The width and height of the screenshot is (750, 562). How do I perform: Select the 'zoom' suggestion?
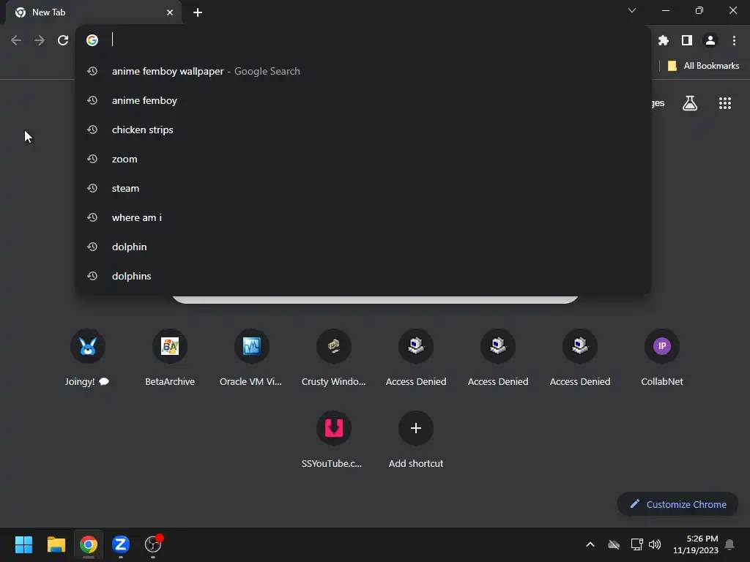click(x=363, y=159)
